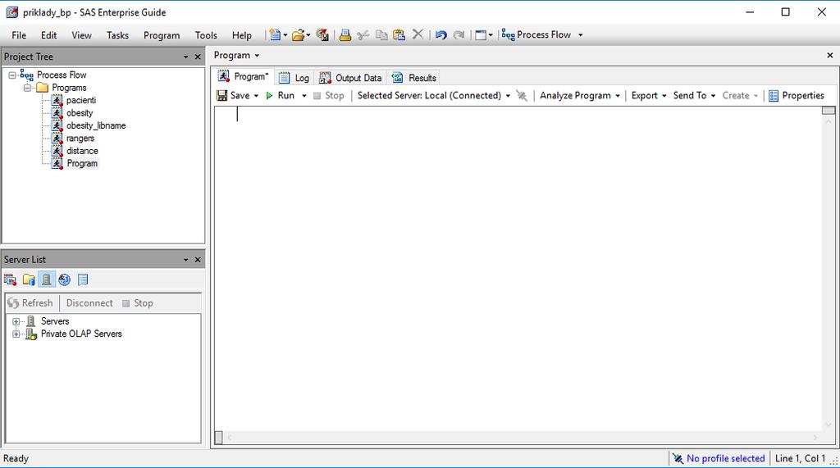Open the Open folder dropdown arrow
Viewport: 840px width, 468px height.
308,35
